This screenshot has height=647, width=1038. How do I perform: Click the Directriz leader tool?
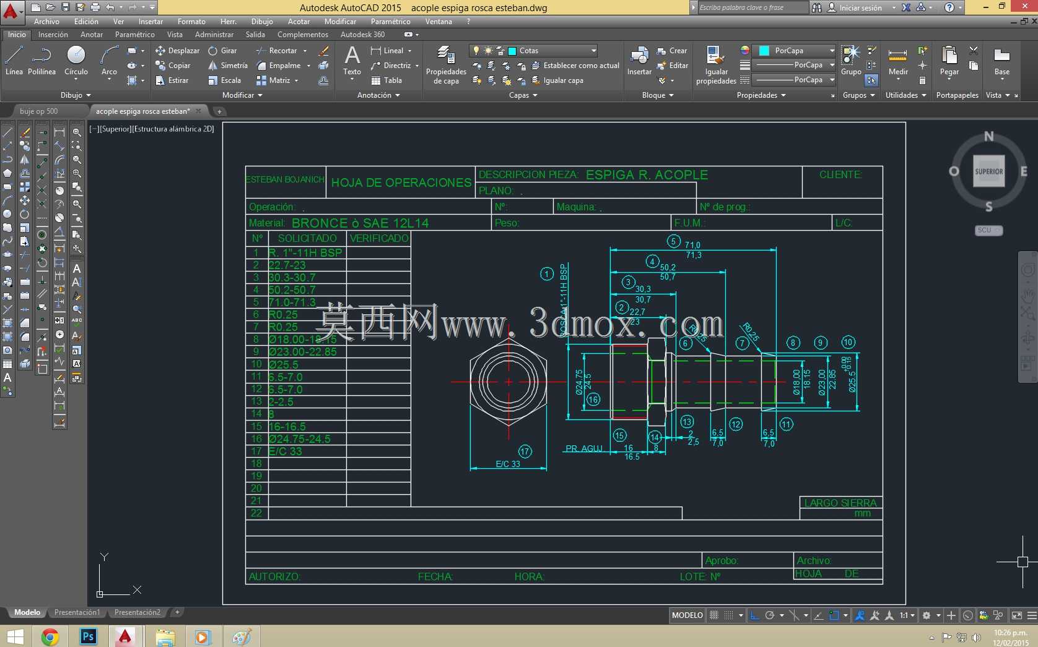tap(391, 66)
